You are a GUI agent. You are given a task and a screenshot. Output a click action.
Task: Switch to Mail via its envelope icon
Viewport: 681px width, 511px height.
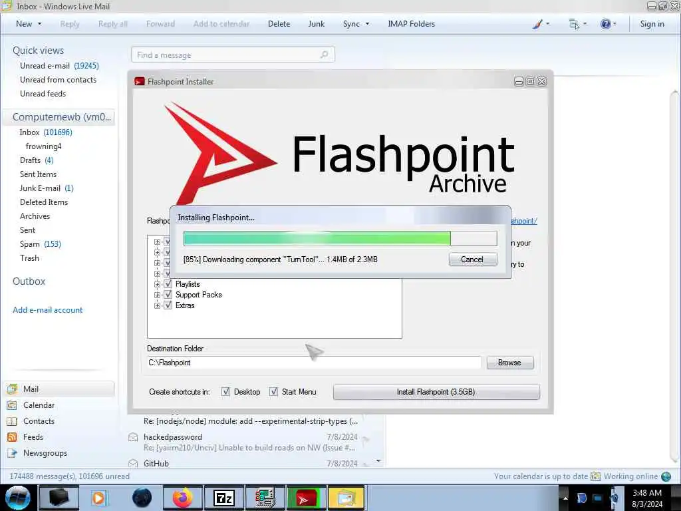tap(12, 389)
